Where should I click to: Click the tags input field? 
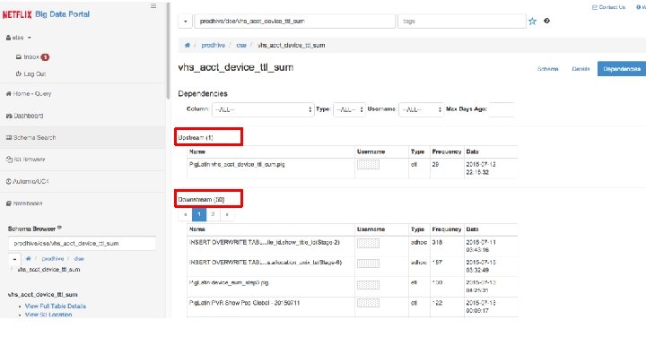click(462, 22)
